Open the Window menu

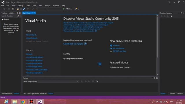click(56, 5)
